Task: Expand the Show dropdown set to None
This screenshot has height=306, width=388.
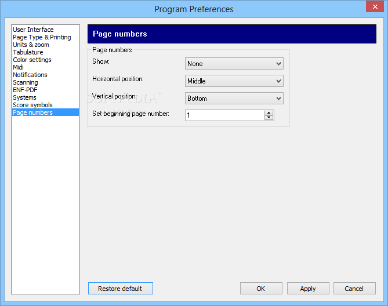Action: [234, 64]
